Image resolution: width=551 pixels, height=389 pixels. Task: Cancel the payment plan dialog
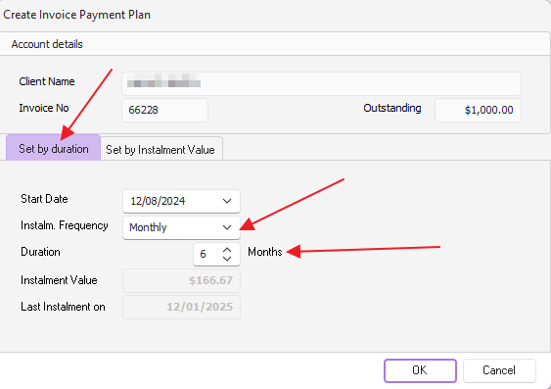(x=499, y=370)
